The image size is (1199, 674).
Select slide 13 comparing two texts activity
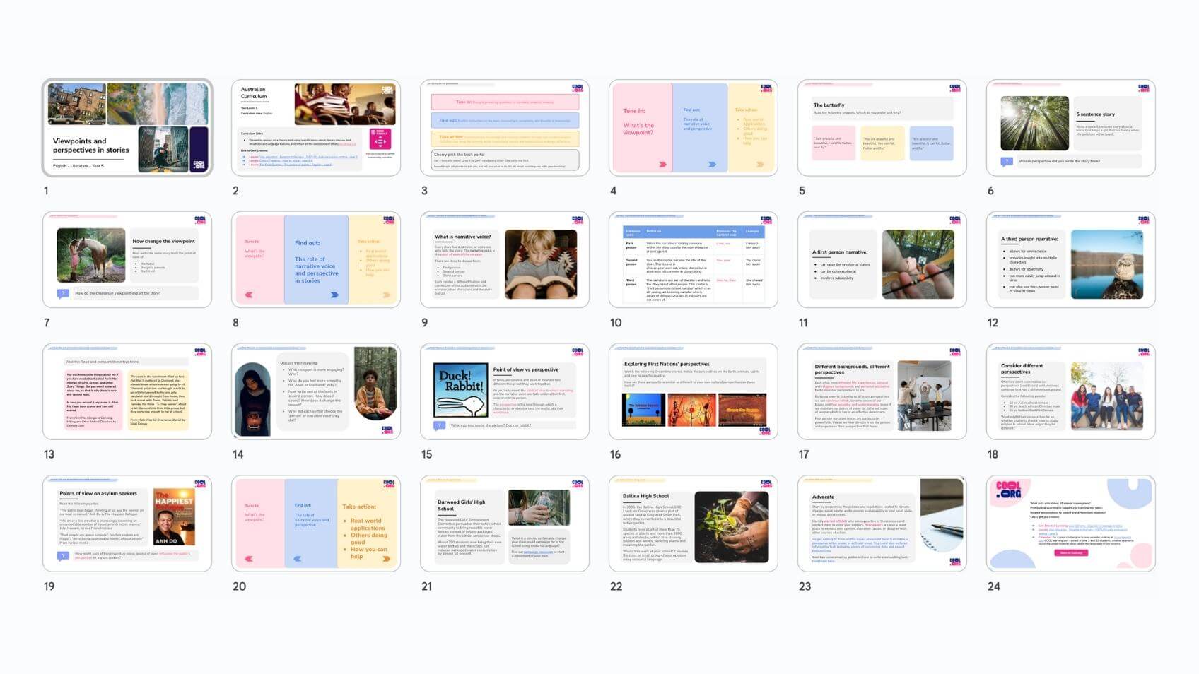[x=127, y=392]
